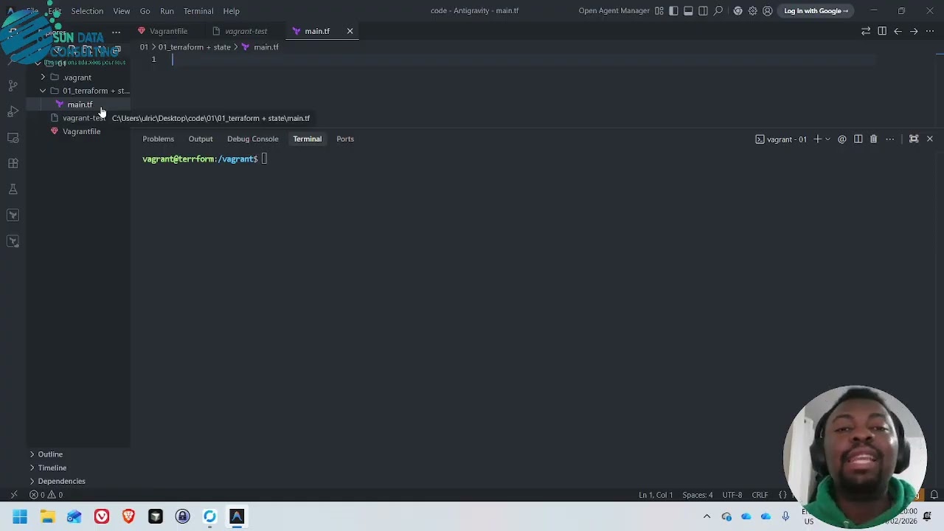Maximize the terminal panel size
Image resolution: width=944 pixels, height=531 pixels.
coord(914,139)
